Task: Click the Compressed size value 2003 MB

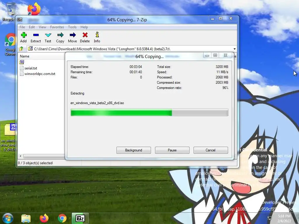Action: click(222, 83)
